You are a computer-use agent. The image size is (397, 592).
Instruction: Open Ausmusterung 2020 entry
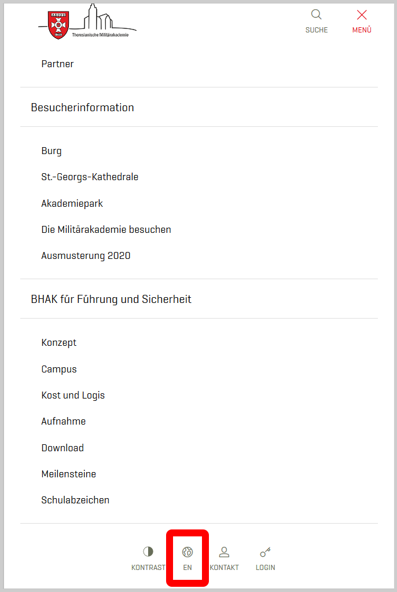click(86, 255)
